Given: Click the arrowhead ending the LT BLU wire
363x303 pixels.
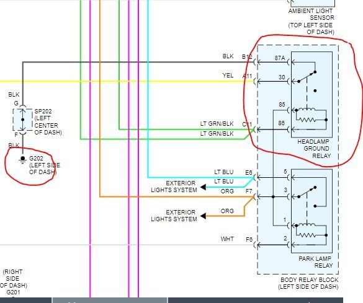Looking at the screenshot, I should point(203,187).
